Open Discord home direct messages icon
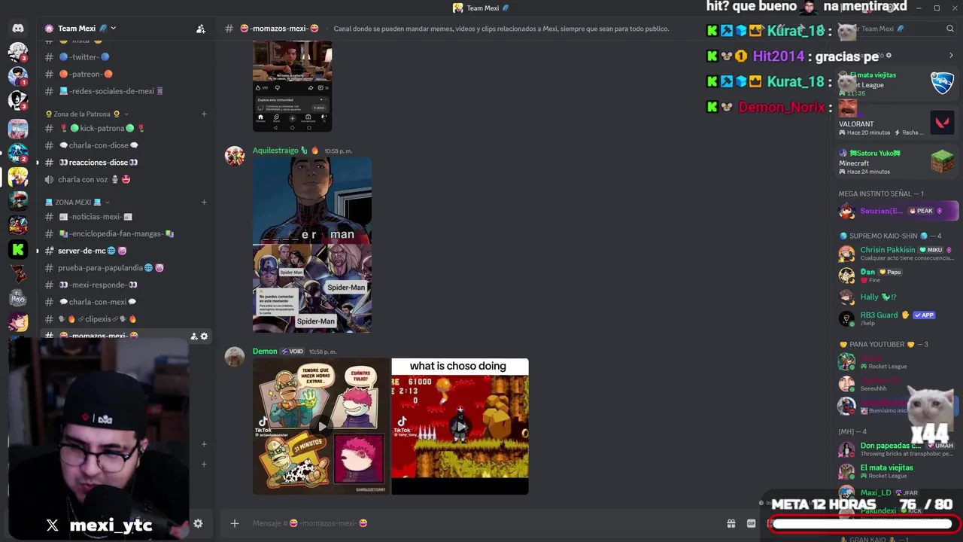The width and height of the screenshot is (963, 542). click(x=18, y=29)
